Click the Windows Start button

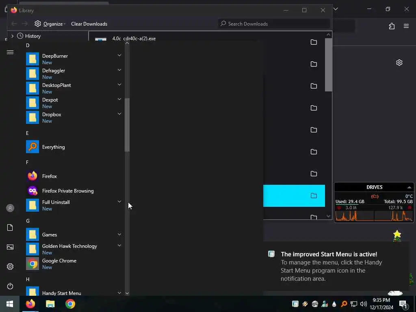10,304
